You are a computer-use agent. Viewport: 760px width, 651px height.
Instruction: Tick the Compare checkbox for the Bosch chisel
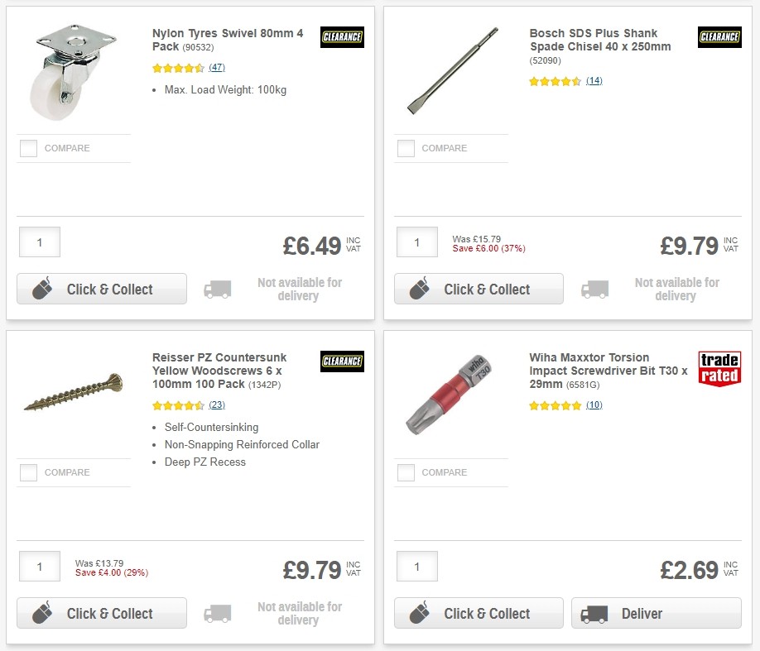[x=406, y=148]
